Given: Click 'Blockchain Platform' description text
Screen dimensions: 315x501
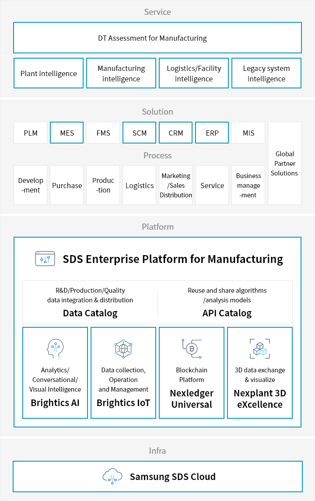Looking at the screenshot, I should [192, 375].
